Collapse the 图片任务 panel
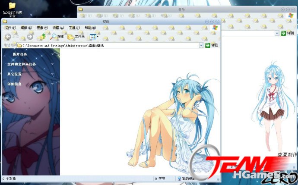The width and height of the screenshot is (298, 185). [x=53, y=54]
